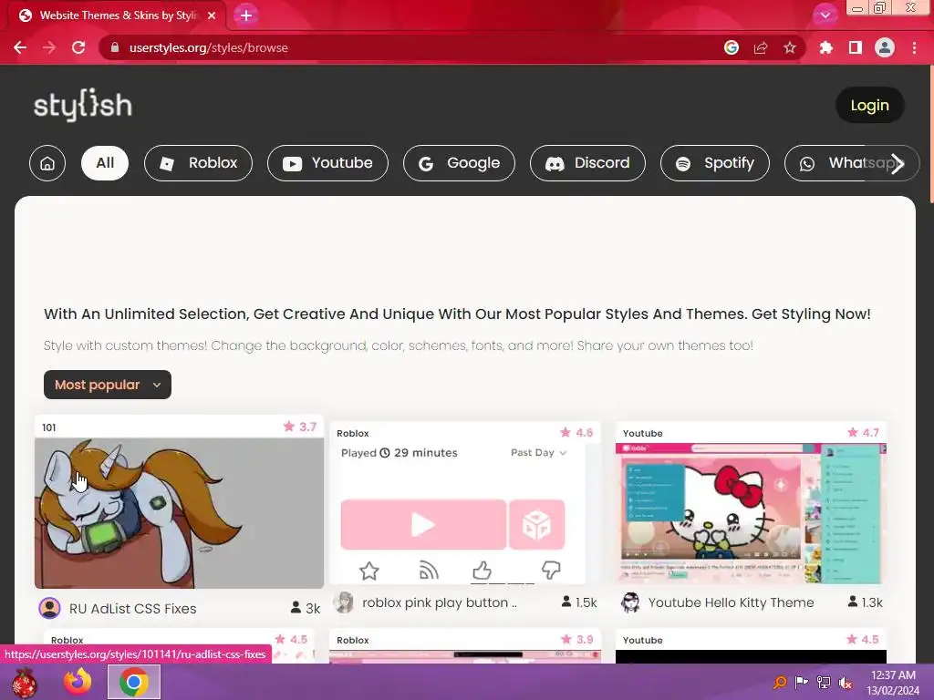Image resolution: width=934 pixels, height=700 pixels.
Task: Go to the home category icon
Action: pos(47,163)
